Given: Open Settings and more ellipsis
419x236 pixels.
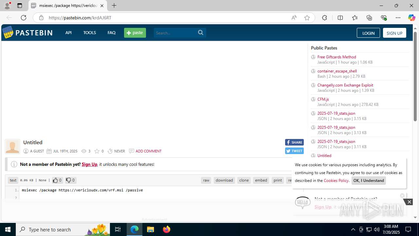Looking at the screenshot, I should pyautogui.click(x=398, y=18).
